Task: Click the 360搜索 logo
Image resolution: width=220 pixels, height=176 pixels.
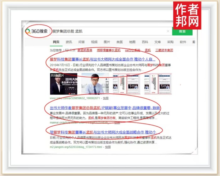Action: click(x=37, y=31)
